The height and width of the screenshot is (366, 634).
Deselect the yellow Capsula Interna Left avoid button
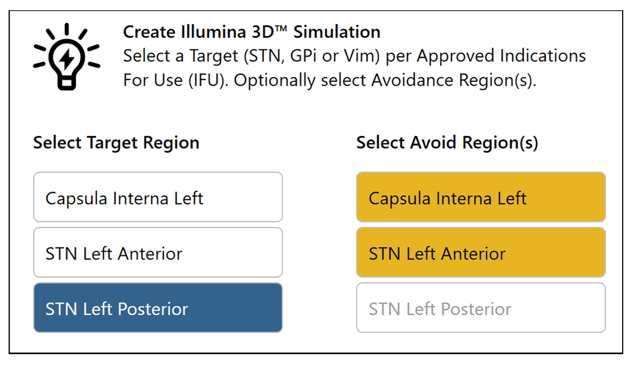pos(480,197)
